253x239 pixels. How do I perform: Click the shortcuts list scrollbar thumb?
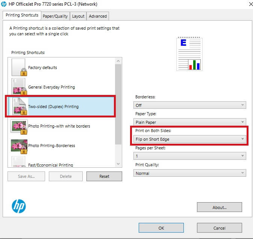(118, 104)
